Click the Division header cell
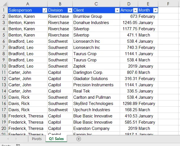 pyautogui.click(x=60, y=10)
